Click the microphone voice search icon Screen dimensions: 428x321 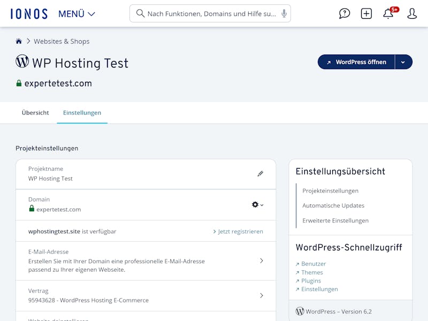tap(284, 13)
